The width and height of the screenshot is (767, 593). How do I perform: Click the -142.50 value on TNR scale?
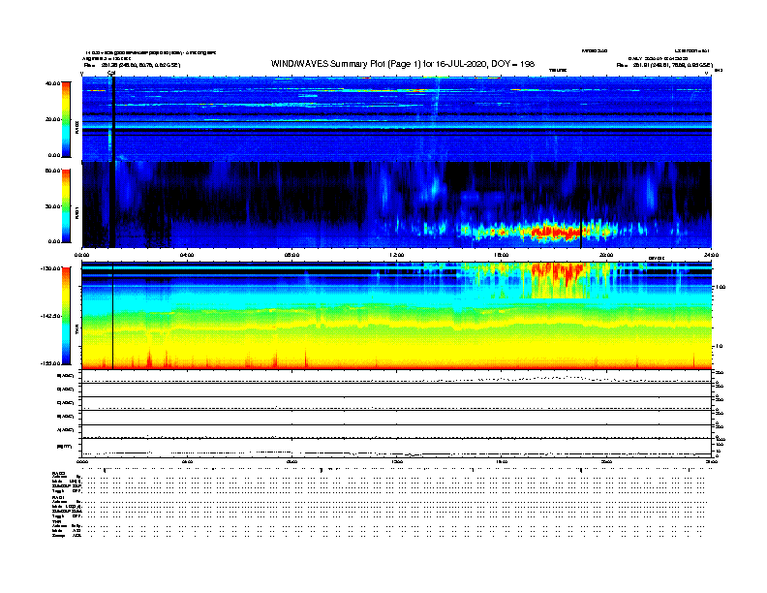[x=50, y=316]
